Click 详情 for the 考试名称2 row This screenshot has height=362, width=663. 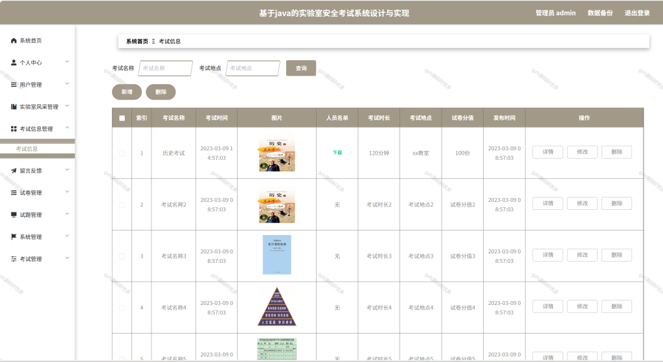[x=548, y=203]
